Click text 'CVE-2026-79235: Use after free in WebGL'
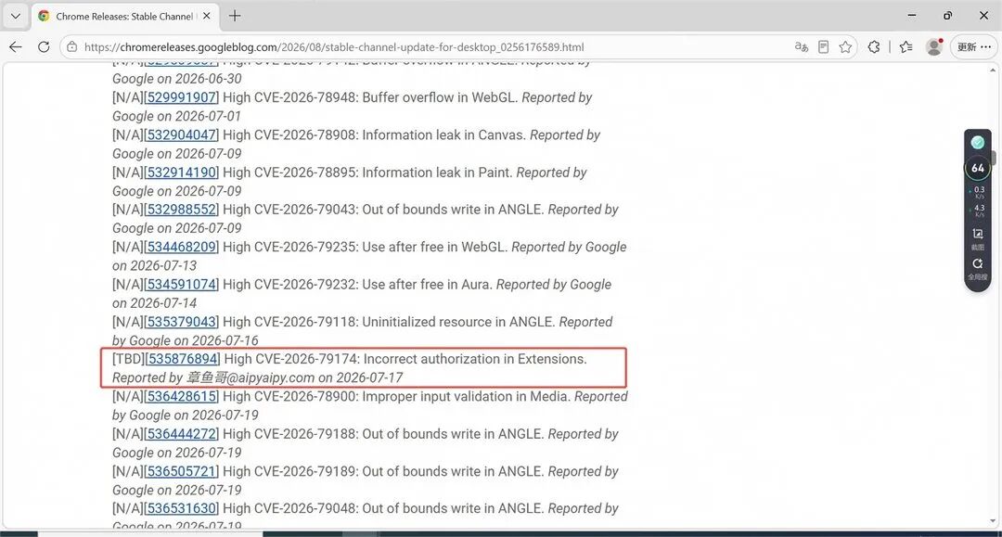The image size is (1002, 537). pyautogui.click(x=380, y=247)
